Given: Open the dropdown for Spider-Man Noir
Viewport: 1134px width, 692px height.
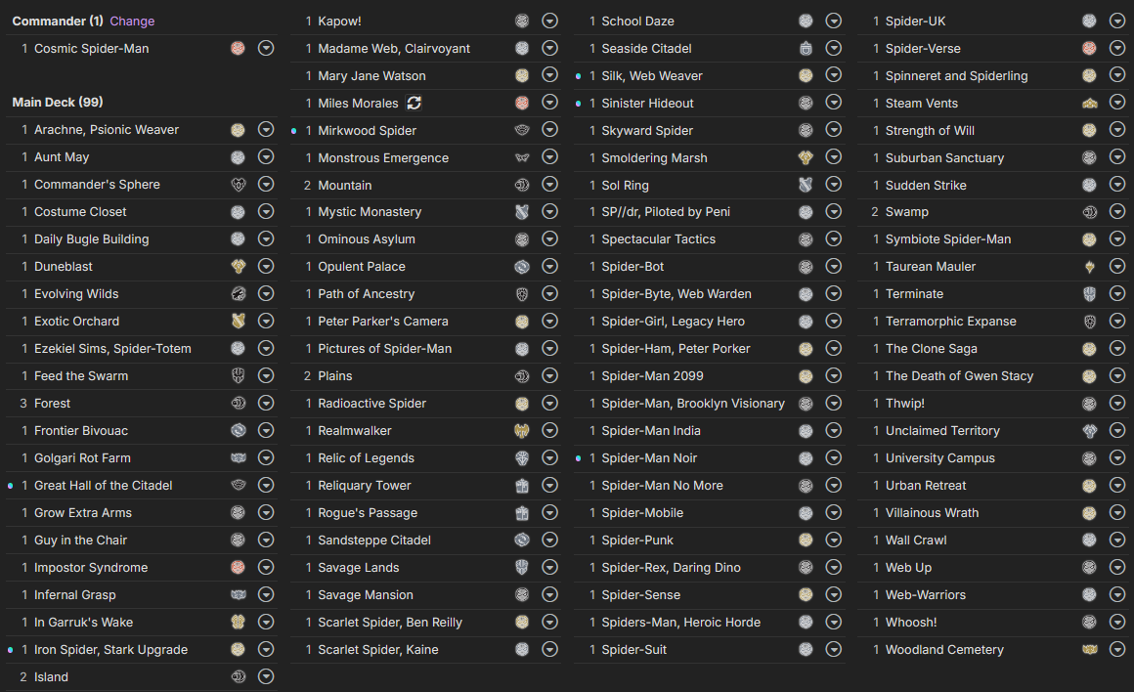Looking at the screenshot, I should (834, 457).
